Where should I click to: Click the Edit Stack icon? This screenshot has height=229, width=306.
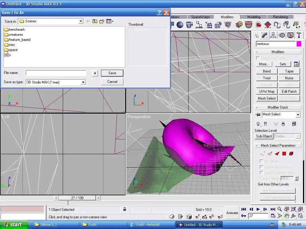click(294, 124)
